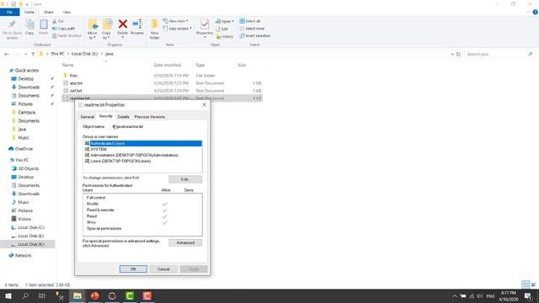Open the Details tab in Properties
This screenshot has width=539, height=303.
124,117
